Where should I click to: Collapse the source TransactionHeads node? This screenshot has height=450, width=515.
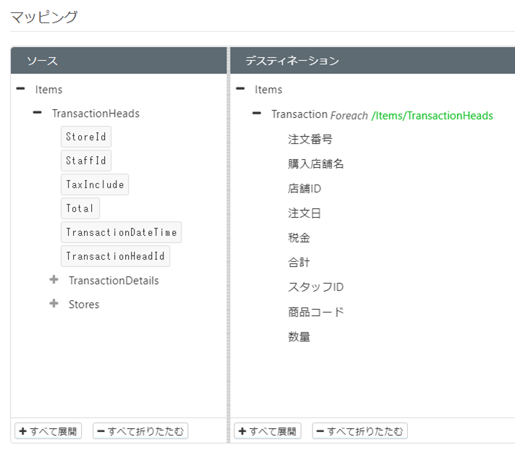point(37,114)
